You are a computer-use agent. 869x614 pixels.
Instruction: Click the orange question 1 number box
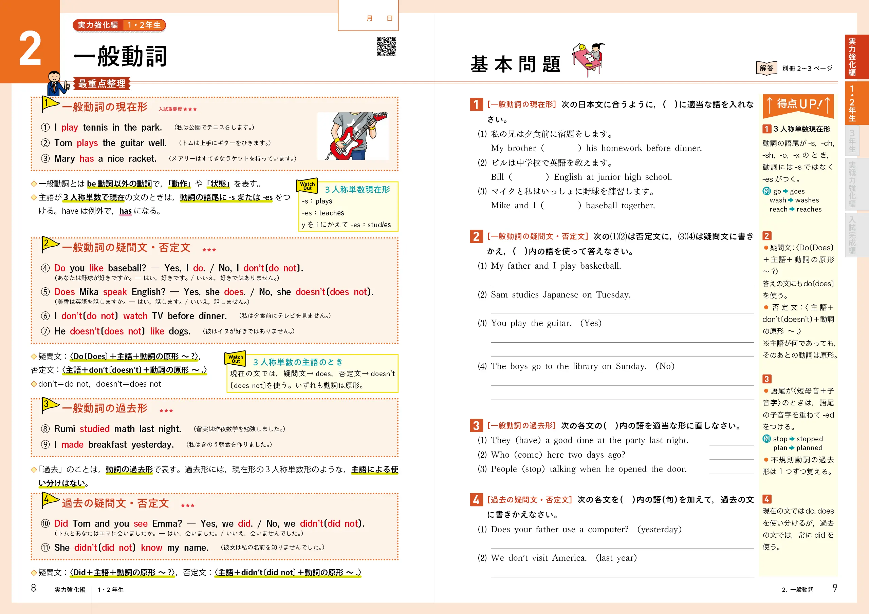click(476, 104)
